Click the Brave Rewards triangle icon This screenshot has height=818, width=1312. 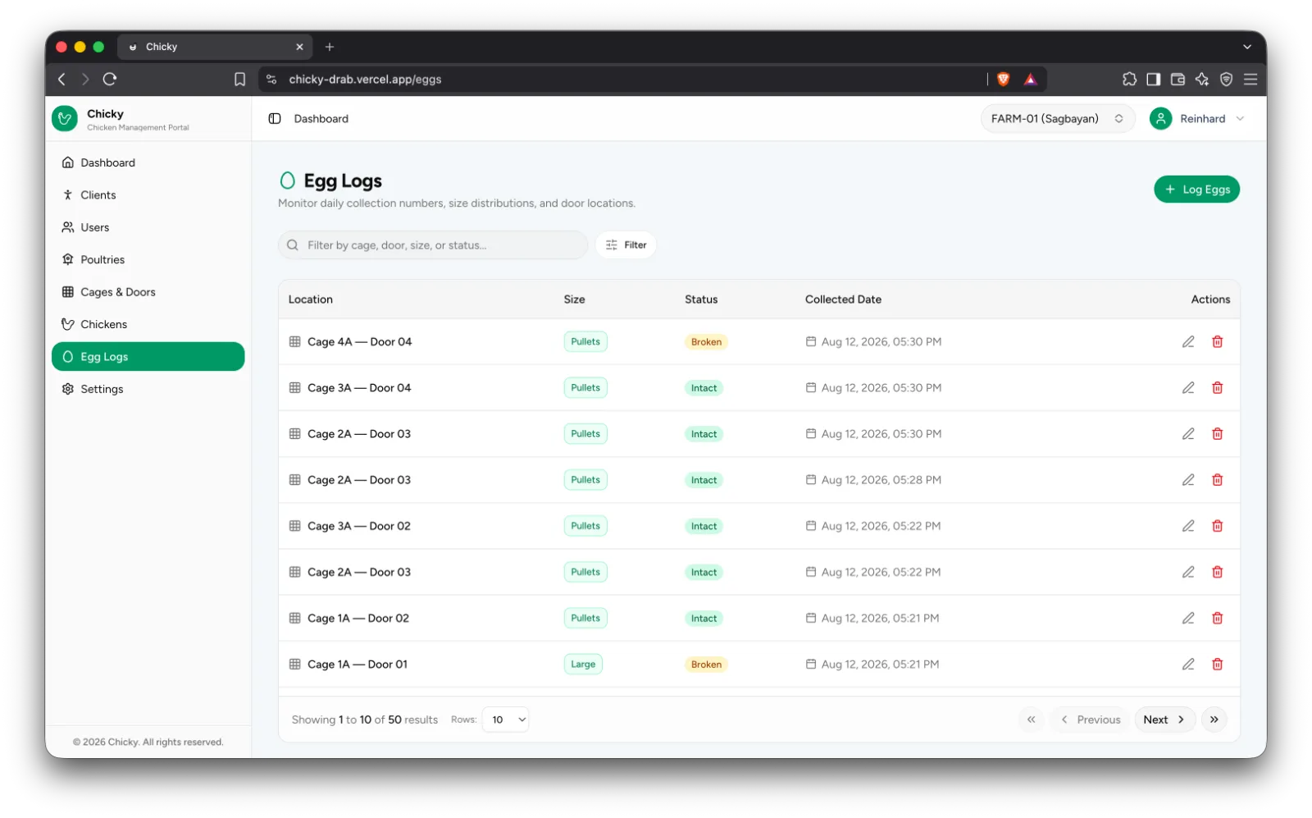click(x=1031, y=80)
